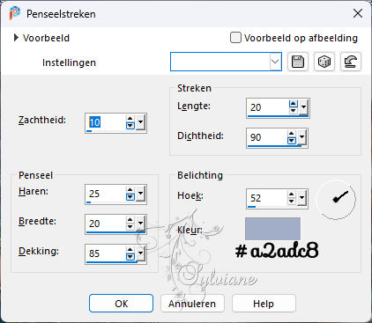Increase Hoek value with up spinner arrow
The height and width of the screenshot is (323, 372).
coord(291,195)
